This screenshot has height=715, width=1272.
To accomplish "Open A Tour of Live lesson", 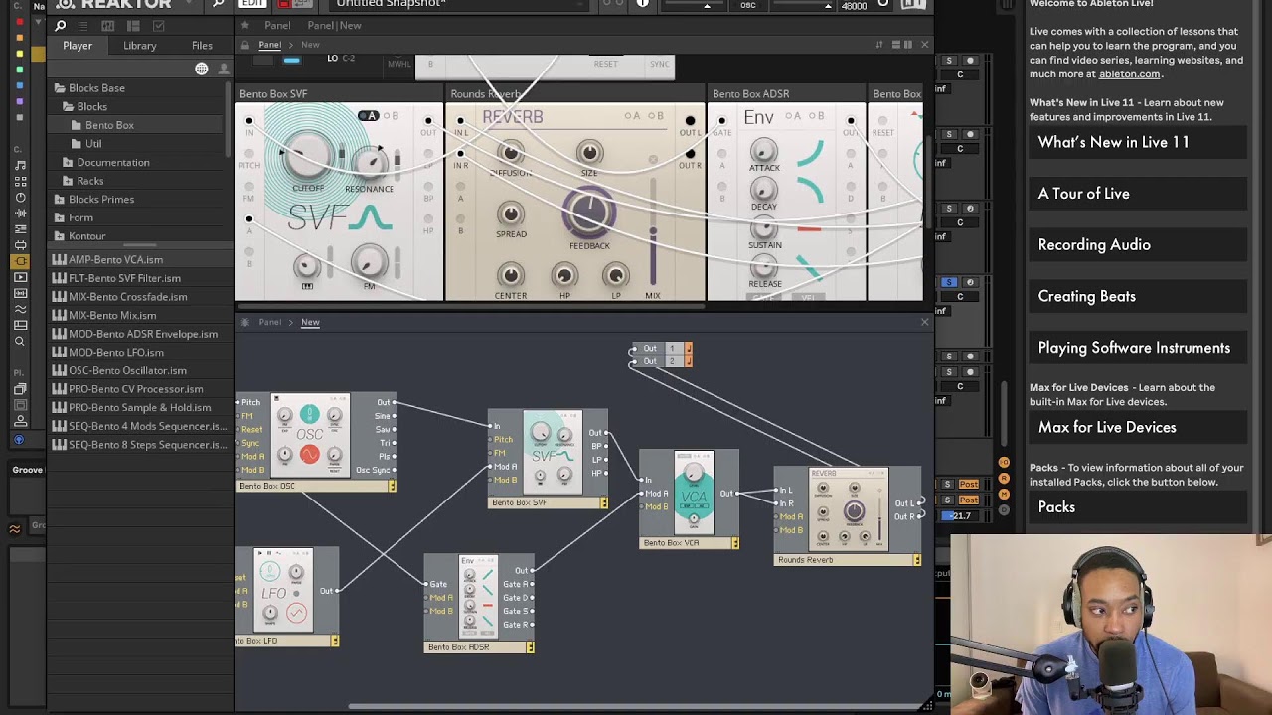I will pos(1138,194).
